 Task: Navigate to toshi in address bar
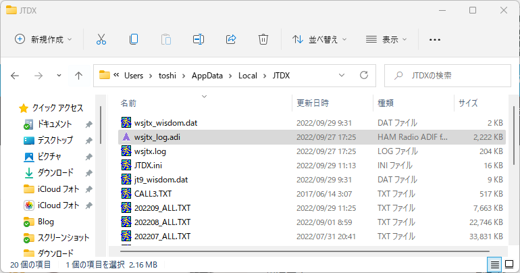coord(167,76)
